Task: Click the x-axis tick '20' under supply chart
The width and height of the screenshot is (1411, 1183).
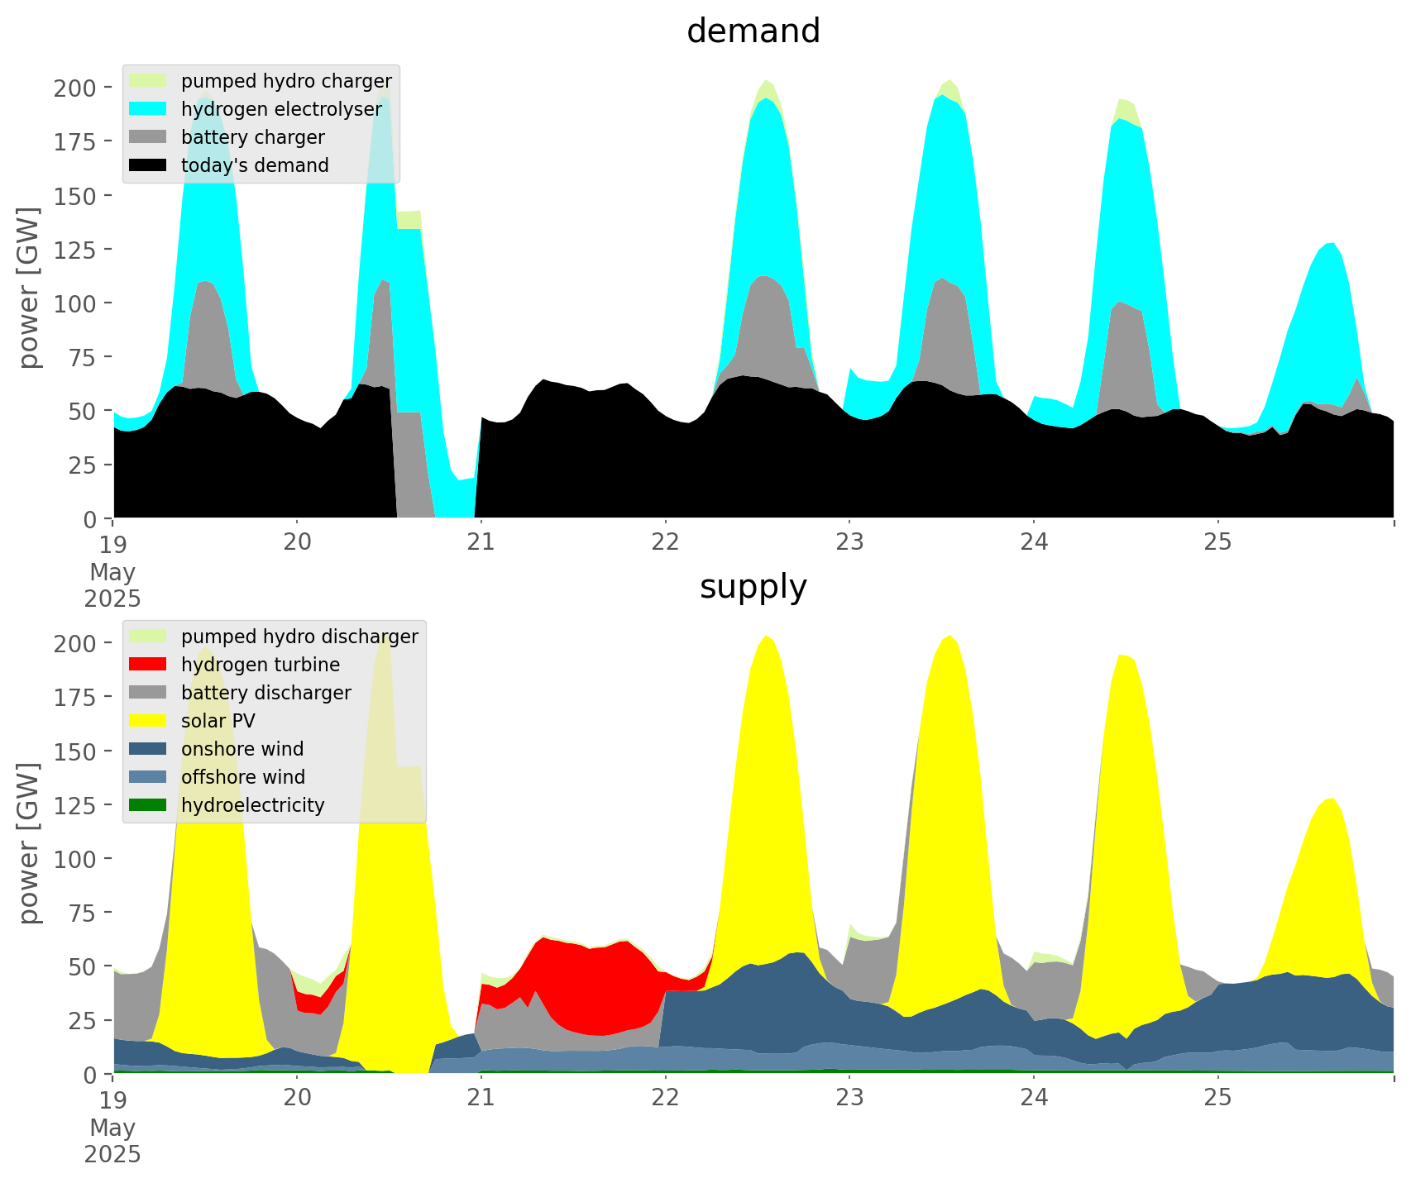Action: coord(297,1098)
